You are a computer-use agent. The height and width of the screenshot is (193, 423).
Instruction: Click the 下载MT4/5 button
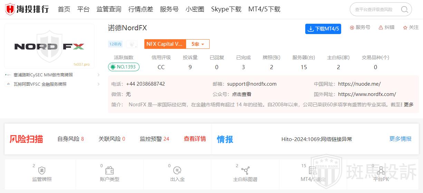click(x=323, y=29)
